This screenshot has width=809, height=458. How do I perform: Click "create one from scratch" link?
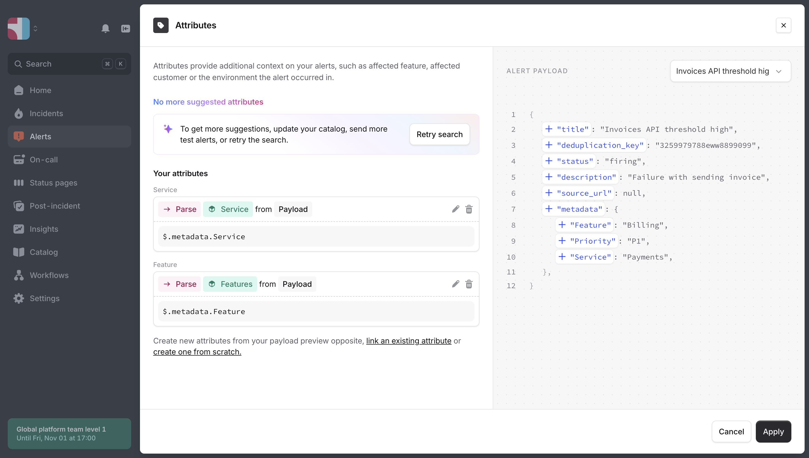[x=197, y=352]
